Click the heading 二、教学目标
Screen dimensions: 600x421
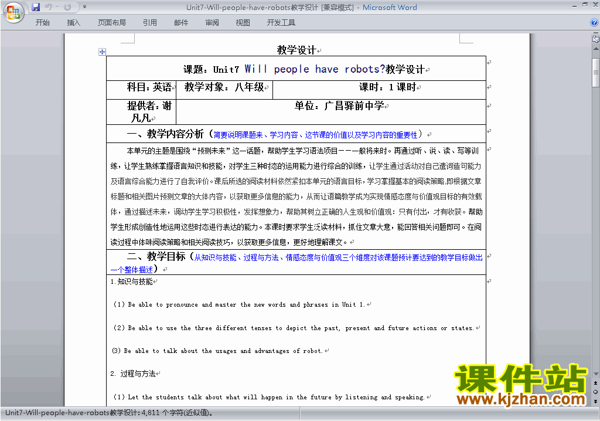tap(156, 256)
